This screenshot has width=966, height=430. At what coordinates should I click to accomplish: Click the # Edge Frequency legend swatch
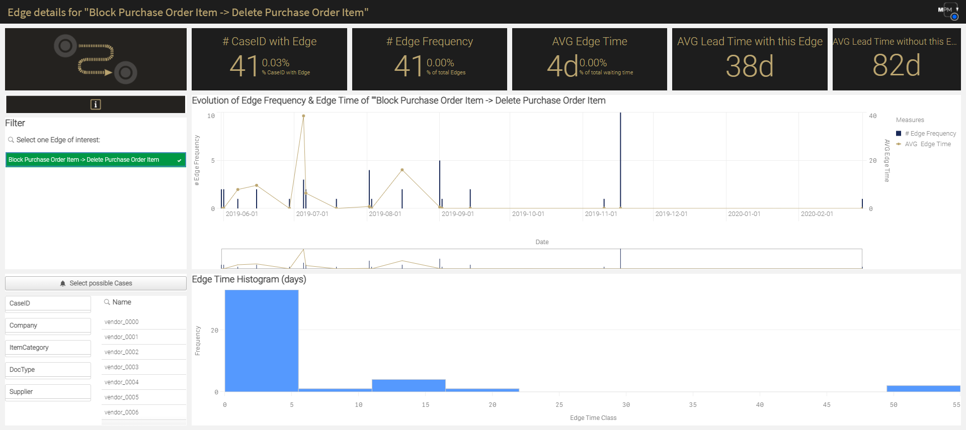pyautogui.click(x=899, y=134)
